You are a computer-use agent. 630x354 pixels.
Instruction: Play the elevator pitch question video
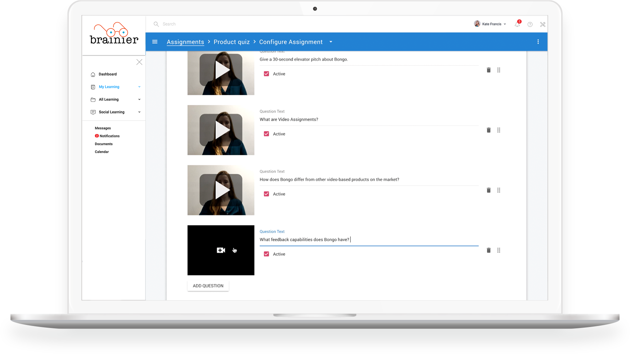221,71
